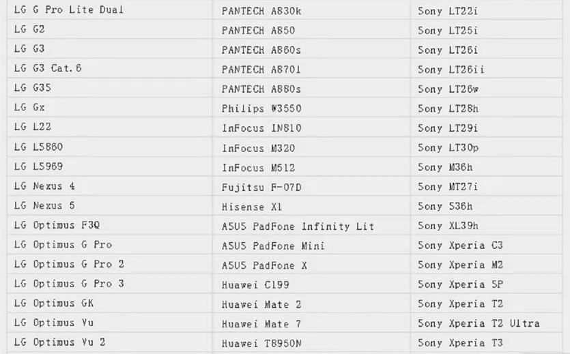Viewport: 570px width, 354px height.
Task: Click the Sony Xperia C3 entry
Action: tap(487, 245)
